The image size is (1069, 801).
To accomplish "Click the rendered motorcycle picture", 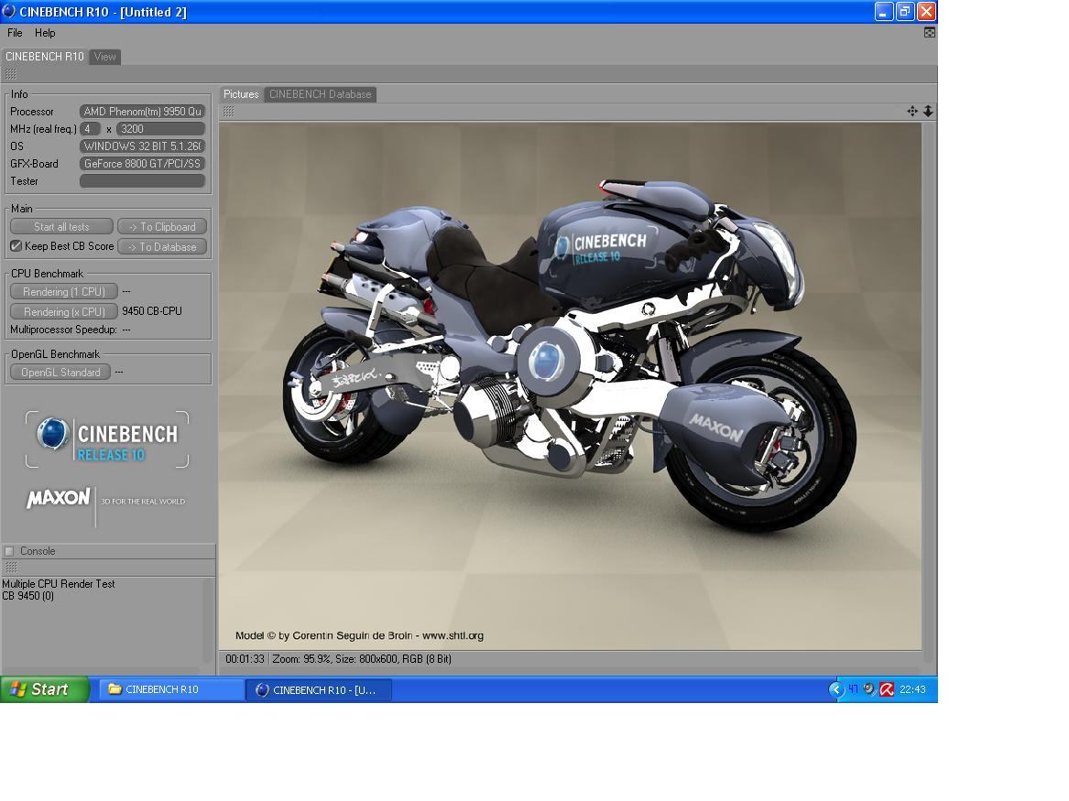I will pyautogui.click(x=570, y=386).
